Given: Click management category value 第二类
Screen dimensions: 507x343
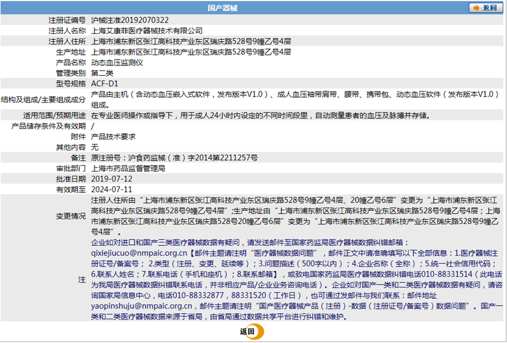Looking at the screenshot, I should 102,73.
